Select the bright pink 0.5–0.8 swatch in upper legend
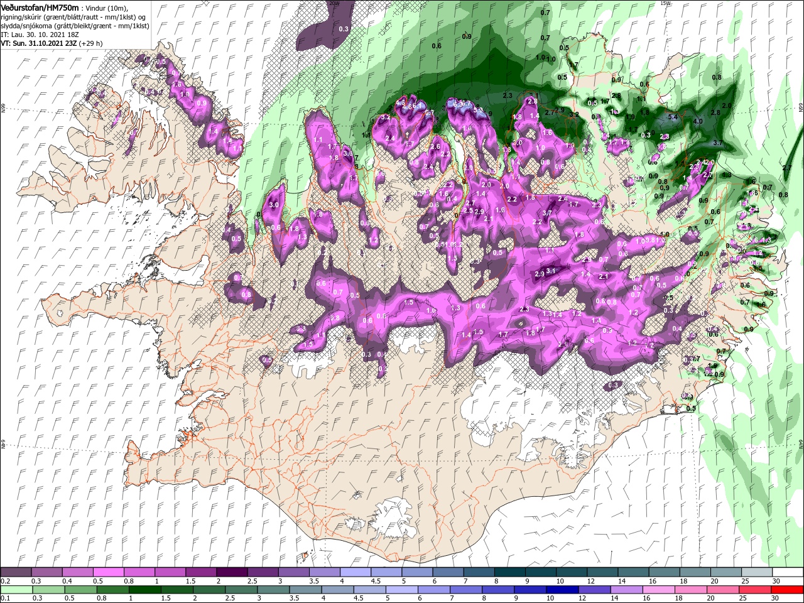This screenshot has height=603, width=804. 109,572
